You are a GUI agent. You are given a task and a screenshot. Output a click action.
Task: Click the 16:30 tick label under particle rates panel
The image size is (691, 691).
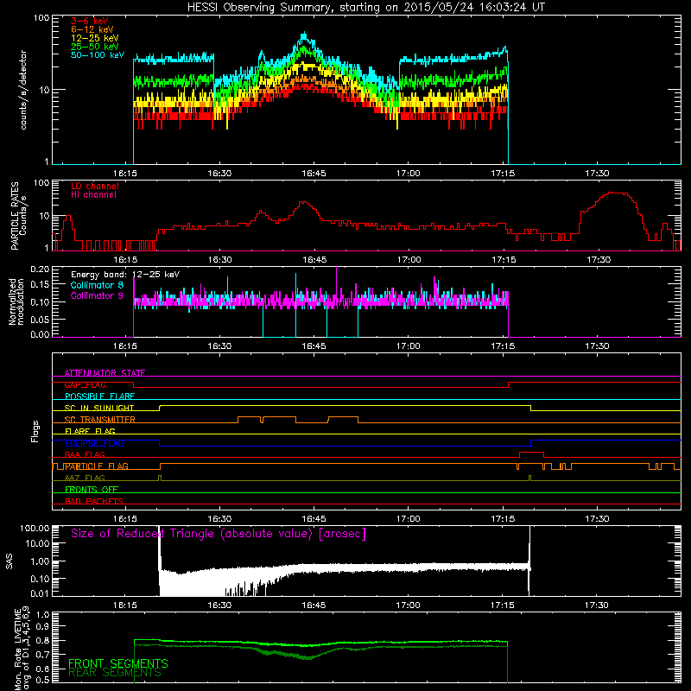[219, 260]
